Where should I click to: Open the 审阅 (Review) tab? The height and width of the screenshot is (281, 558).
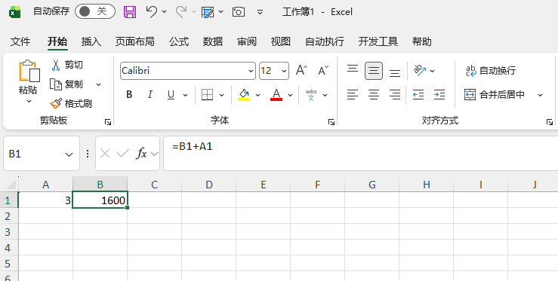pos(247,41)
